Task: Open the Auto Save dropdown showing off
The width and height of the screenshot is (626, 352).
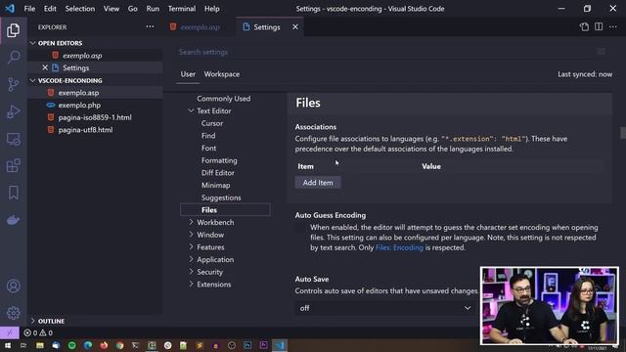Action: click(384, 308)
